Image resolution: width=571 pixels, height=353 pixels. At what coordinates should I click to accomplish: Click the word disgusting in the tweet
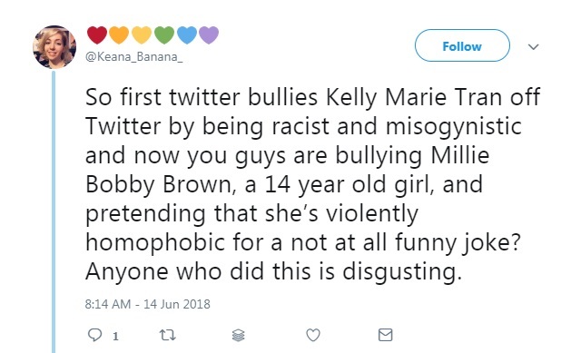401,272
